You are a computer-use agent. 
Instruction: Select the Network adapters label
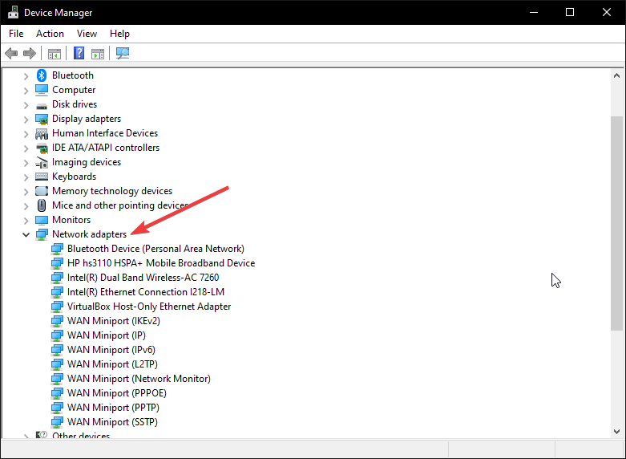tap(89, 234)
